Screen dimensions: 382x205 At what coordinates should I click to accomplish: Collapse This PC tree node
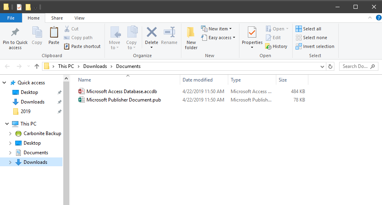pyautogui.click(x=7, y=124)
